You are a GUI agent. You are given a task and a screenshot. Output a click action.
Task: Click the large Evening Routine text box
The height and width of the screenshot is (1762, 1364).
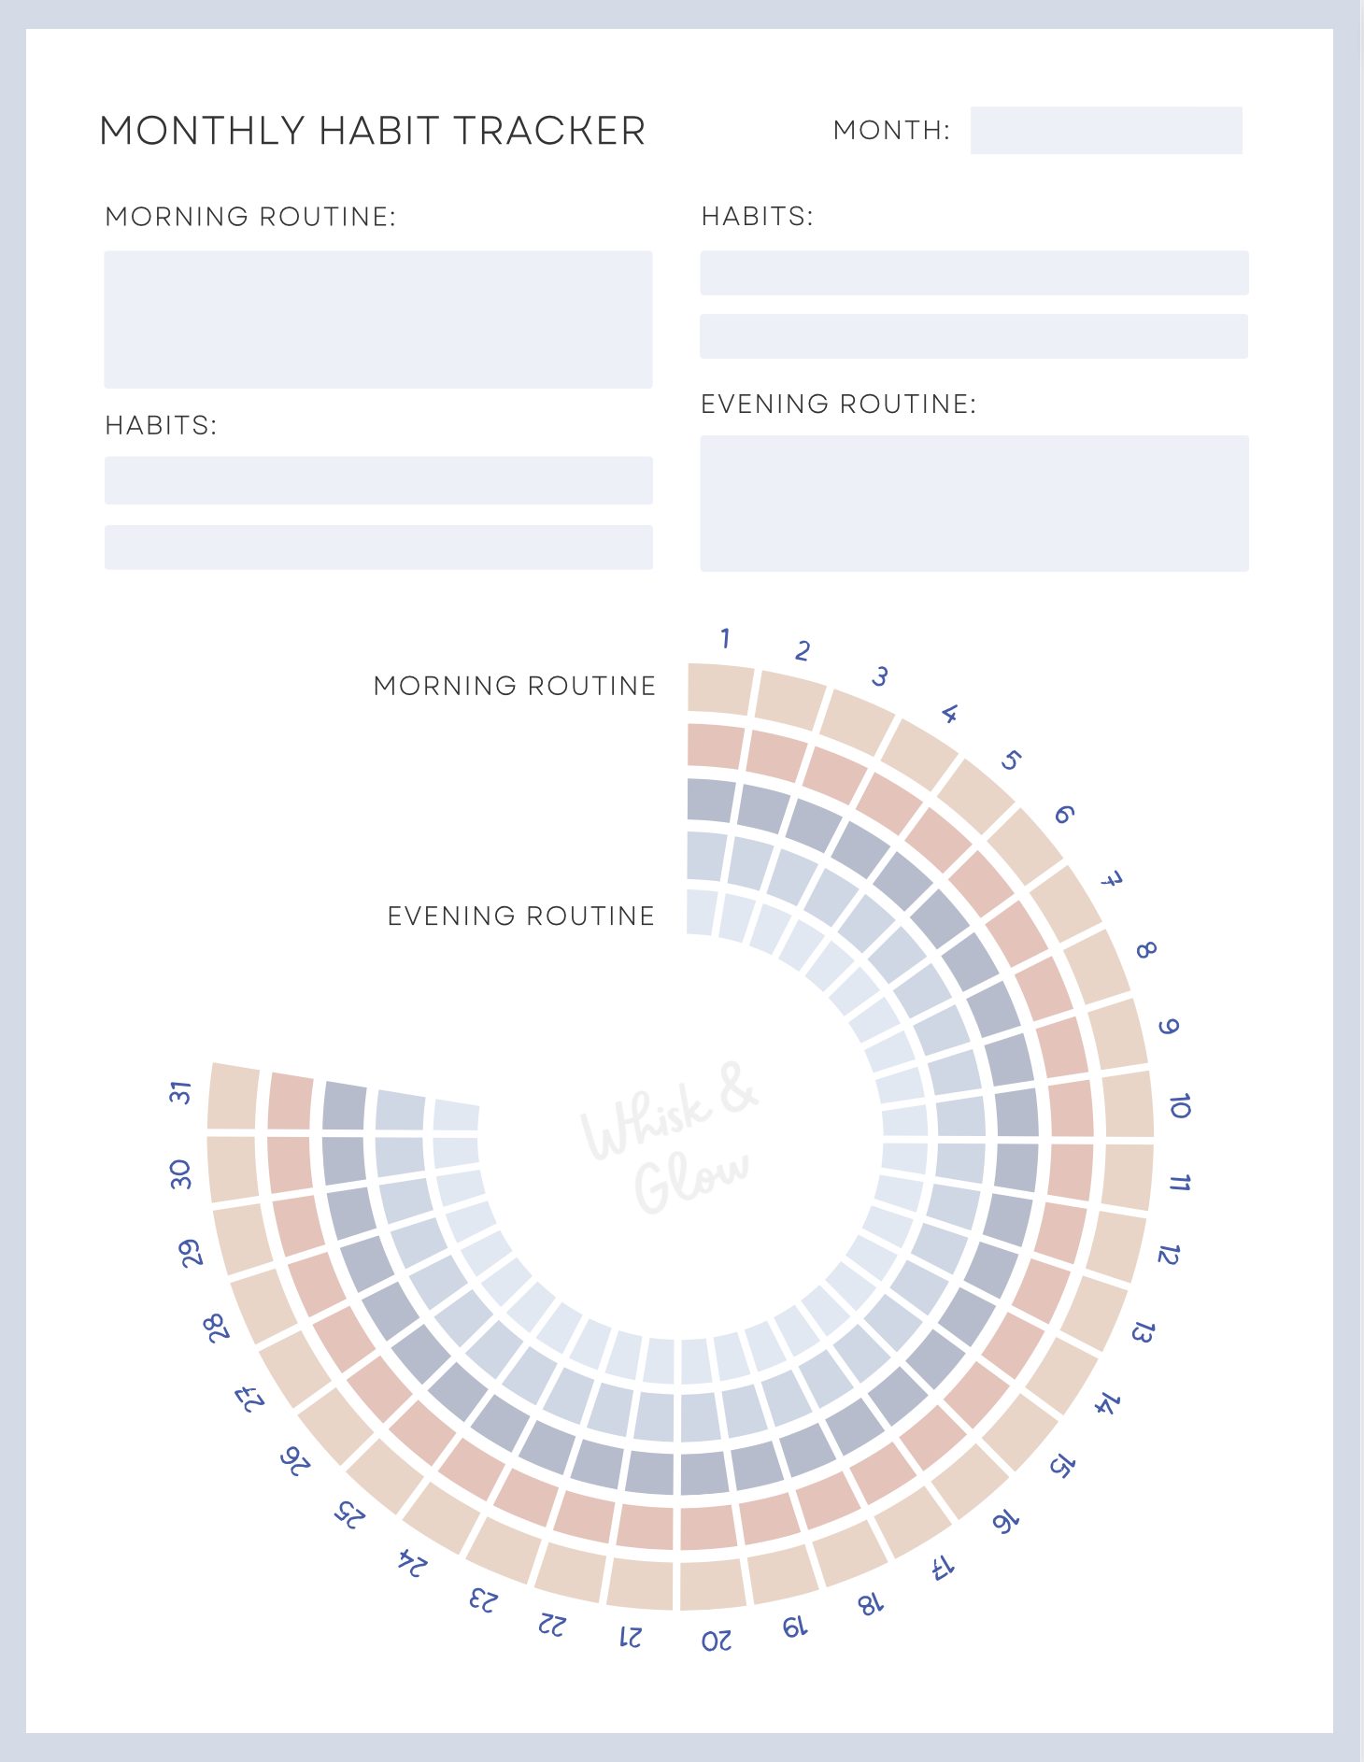pyautogui.click(x=974, y=504)
